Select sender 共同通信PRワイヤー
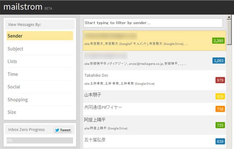This screenshot has width=234, height=149. click(x=154, y=109)
